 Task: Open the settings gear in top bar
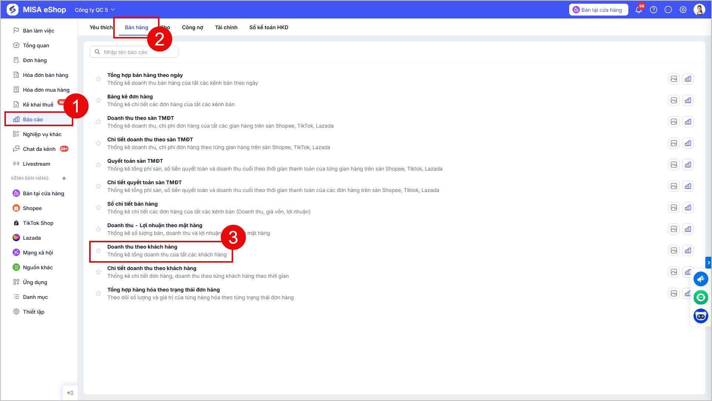tap(683, 10)
